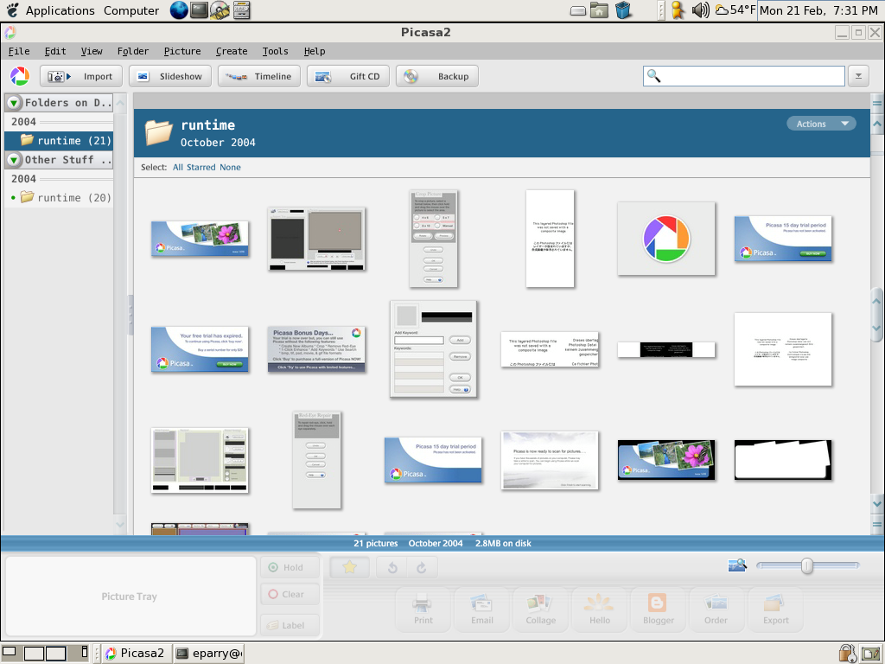Screen dimensions: 885x664
Task: Open View menu
Action: 92,51
